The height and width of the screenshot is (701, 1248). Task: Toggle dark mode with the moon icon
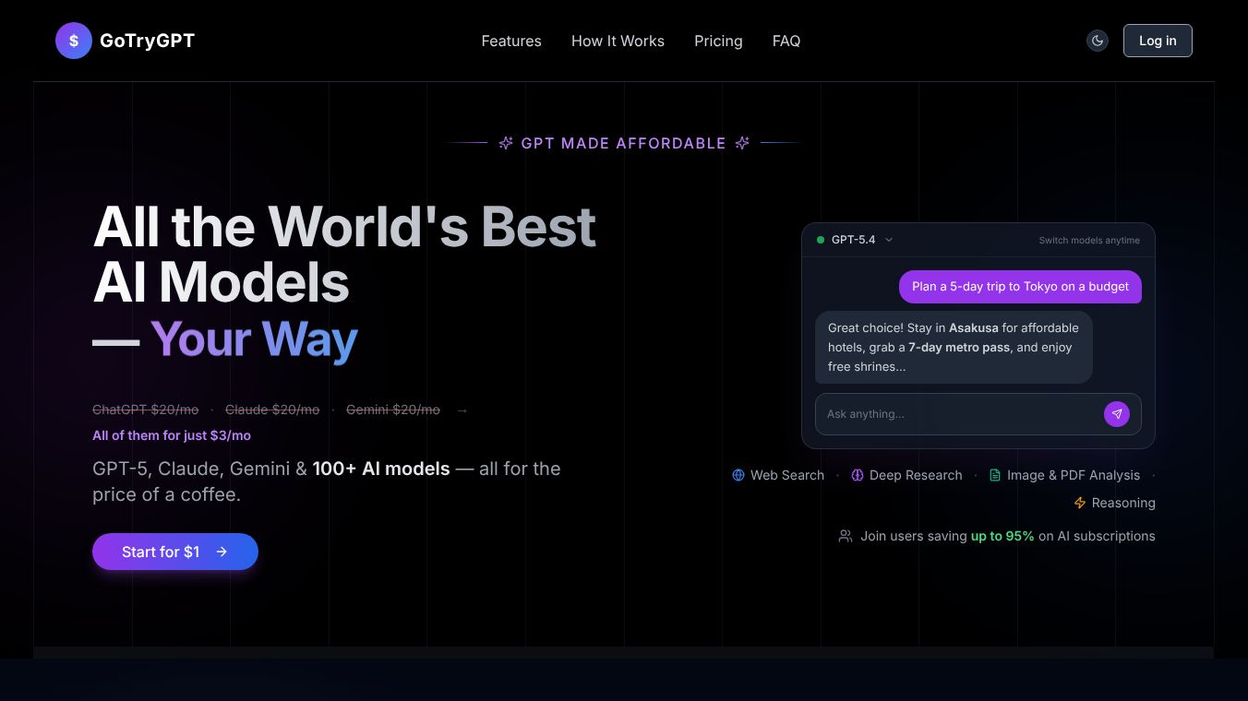click(x=1098, y=41)
